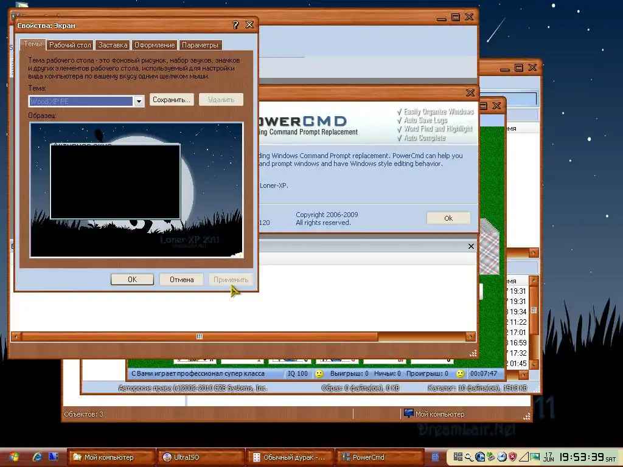Viewport: 623px width, 467px height.
Task: Click the theme sample preview image
Action: 136,190
